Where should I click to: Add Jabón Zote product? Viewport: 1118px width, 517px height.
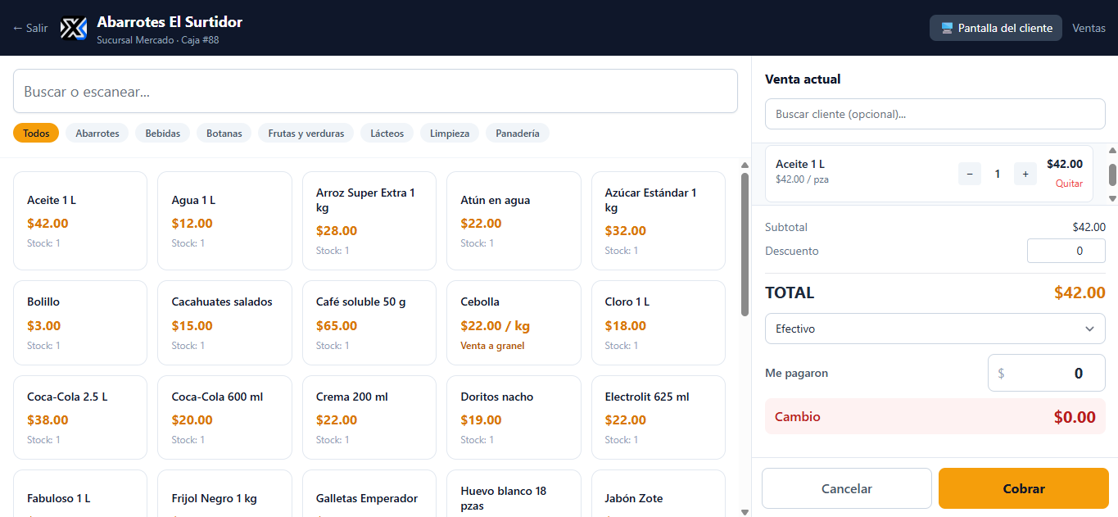coord(659,493)
